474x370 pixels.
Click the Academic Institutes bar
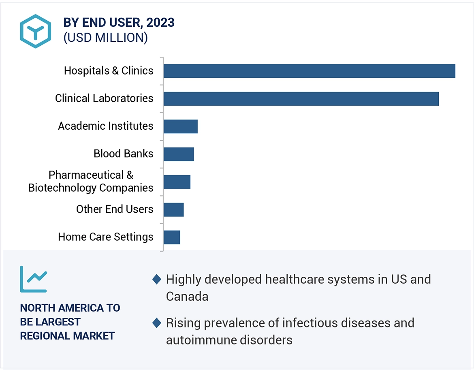181,126
